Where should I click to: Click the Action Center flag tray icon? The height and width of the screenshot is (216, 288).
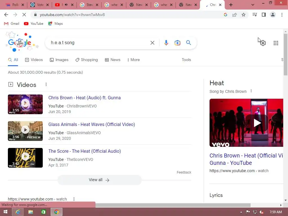pyautogui.click(x=248, y=212)
